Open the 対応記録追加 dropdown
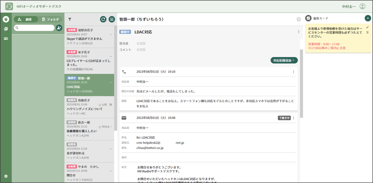 [x=284, y=61]
